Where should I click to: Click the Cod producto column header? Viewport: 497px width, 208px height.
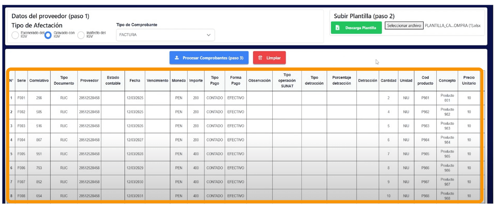(425, 81)
